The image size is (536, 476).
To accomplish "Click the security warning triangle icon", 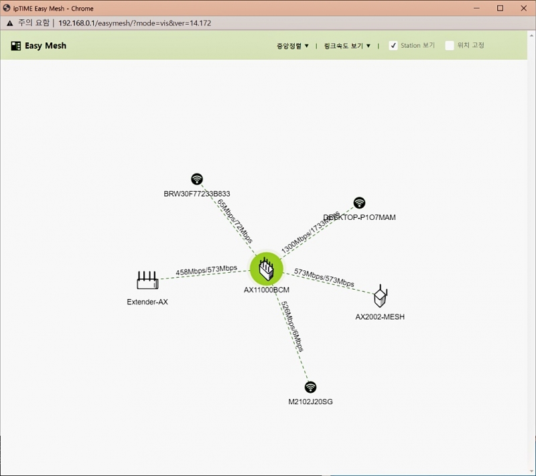I will 9,22.
